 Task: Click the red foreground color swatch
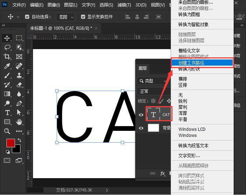[x=11, y=143]
